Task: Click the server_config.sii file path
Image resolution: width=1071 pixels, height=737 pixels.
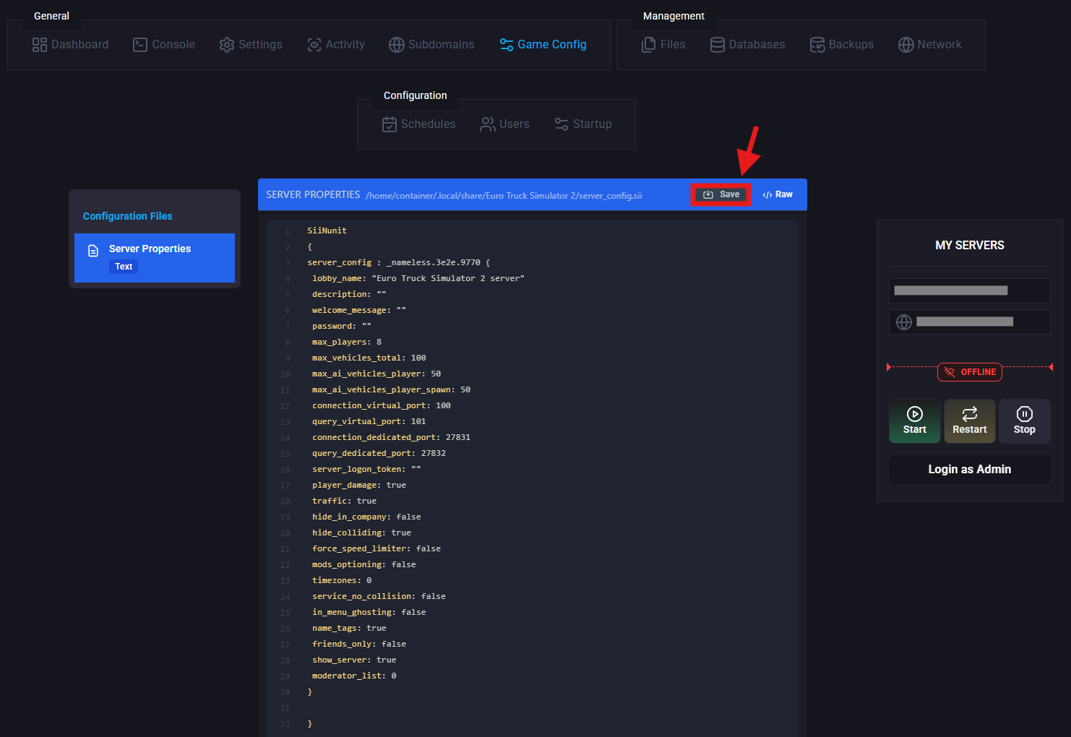Action: click(504, 196)
